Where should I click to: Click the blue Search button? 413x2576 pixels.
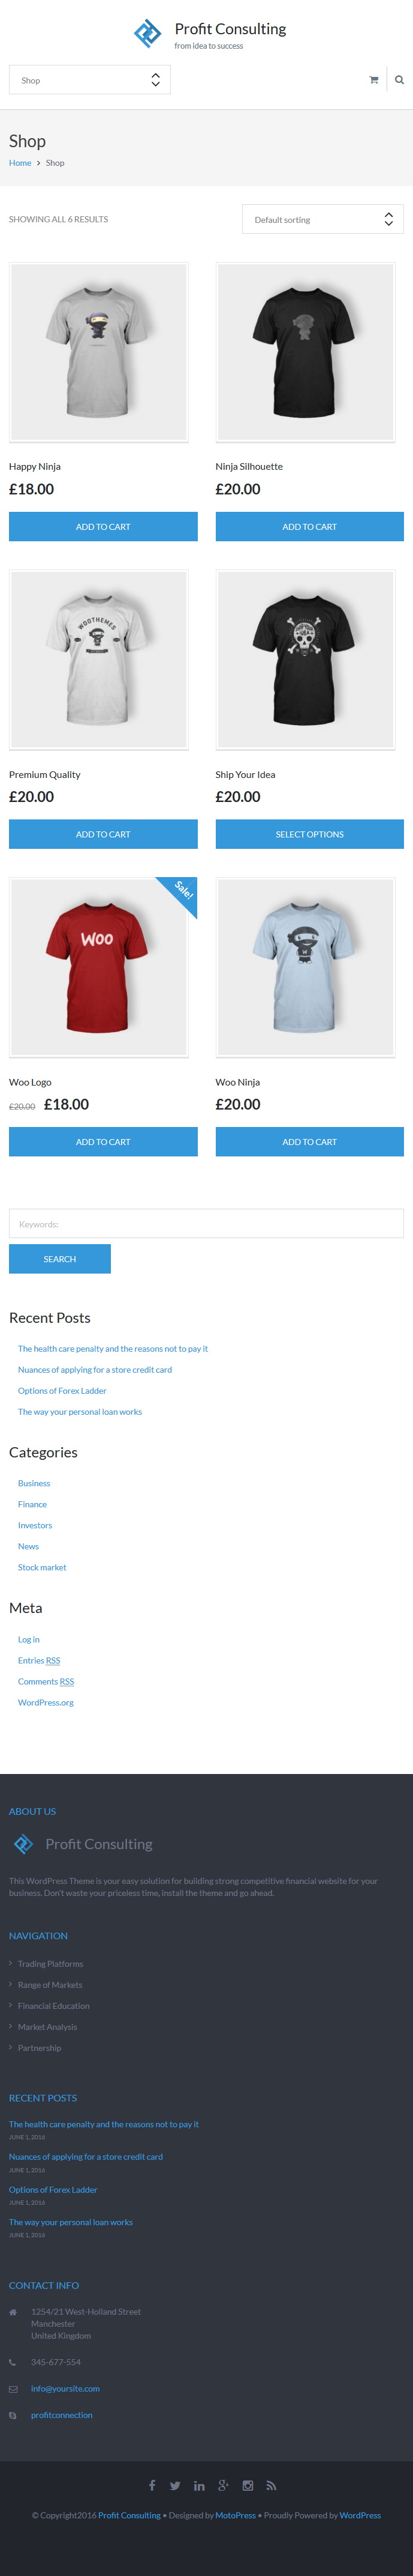click(x=60, y=1259)
